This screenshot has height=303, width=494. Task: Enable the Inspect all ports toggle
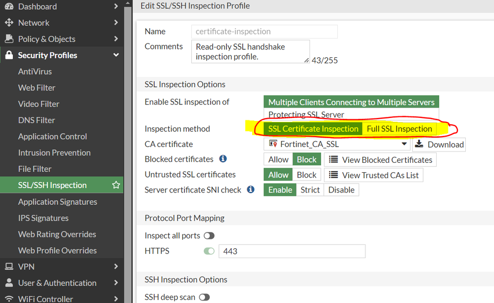click(209, 236)
